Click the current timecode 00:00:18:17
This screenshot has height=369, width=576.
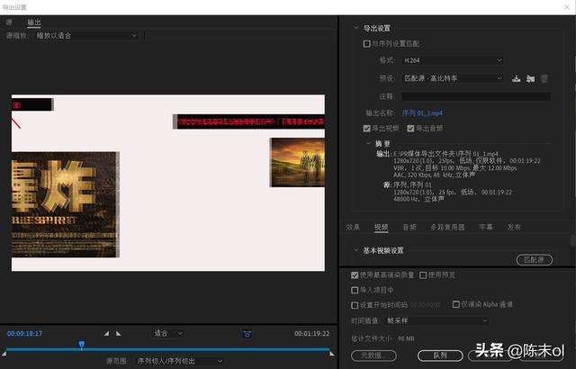24,333
